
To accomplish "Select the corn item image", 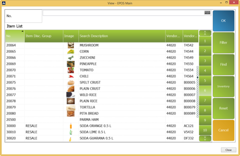I will pos(71,51).
